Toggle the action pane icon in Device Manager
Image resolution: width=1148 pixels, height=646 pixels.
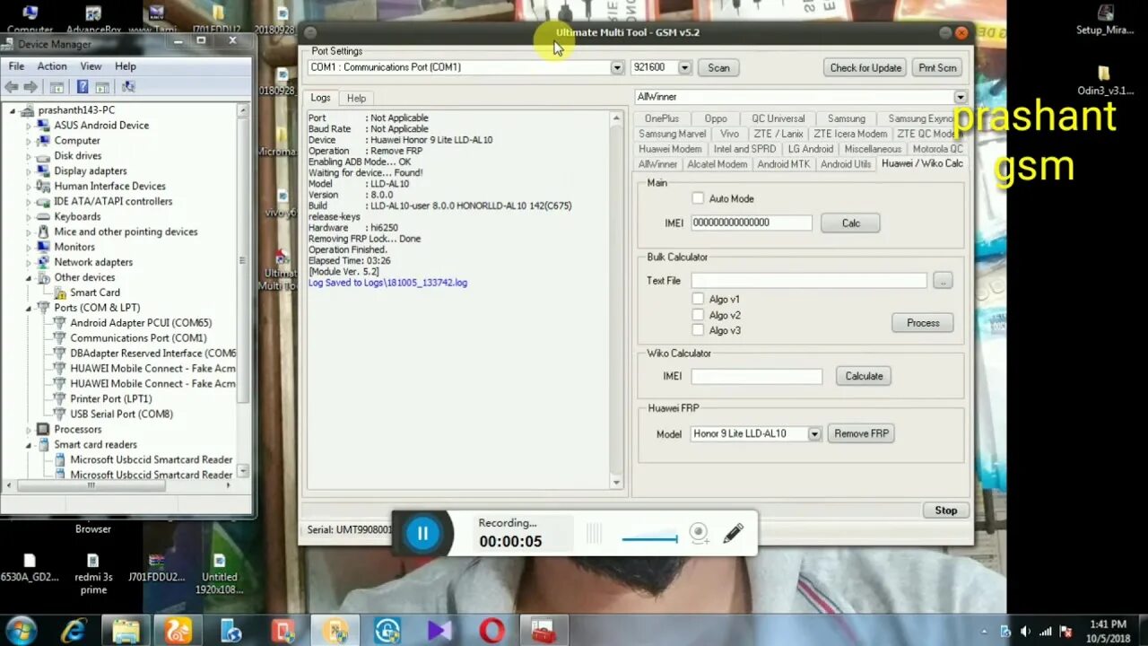(102, 87)
